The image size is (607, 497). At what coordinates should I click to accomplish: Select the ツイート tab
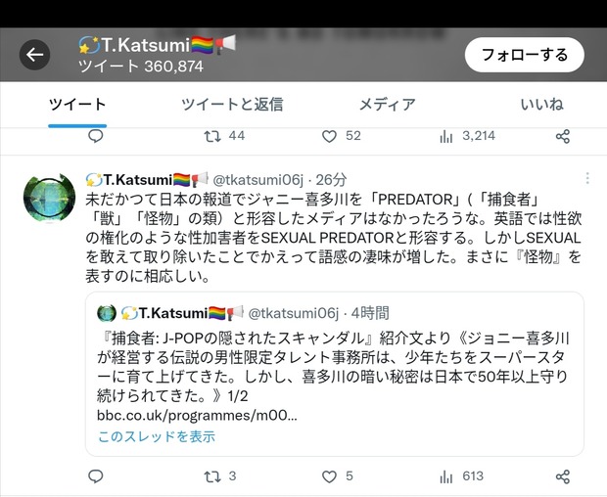[77, 105]
